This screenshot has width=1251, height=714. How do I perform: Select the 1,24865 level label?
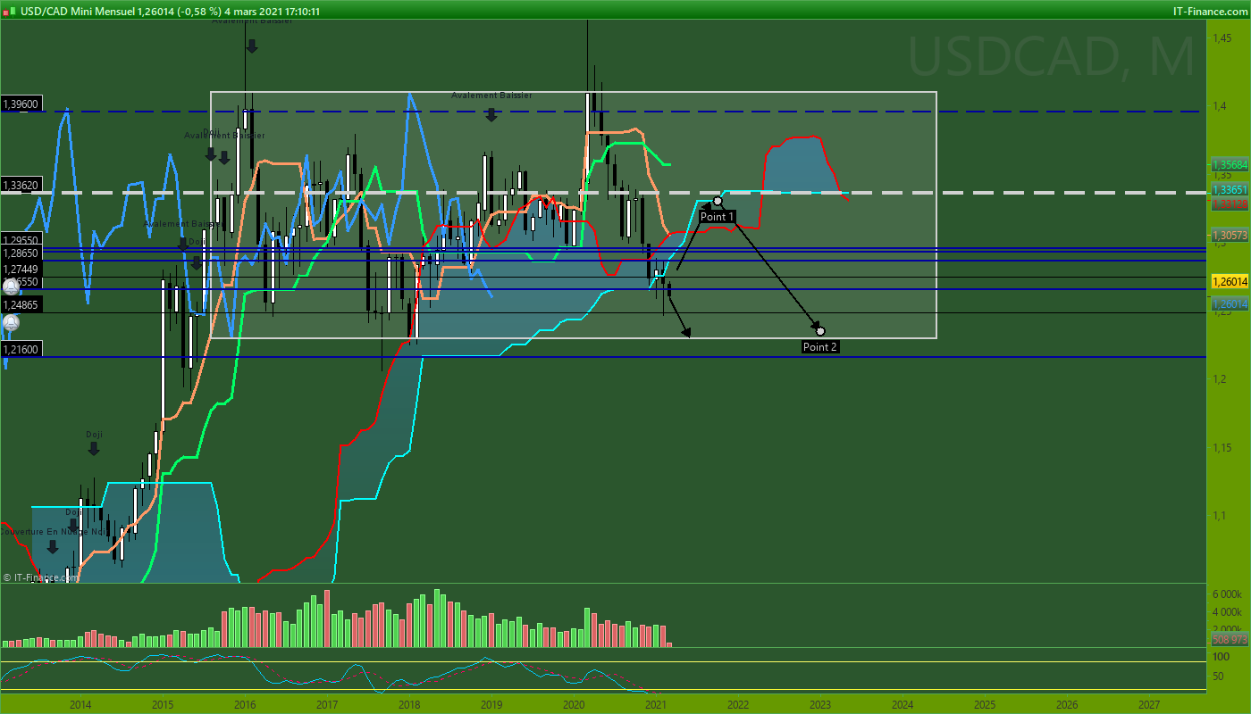click(x=21, y=305)
